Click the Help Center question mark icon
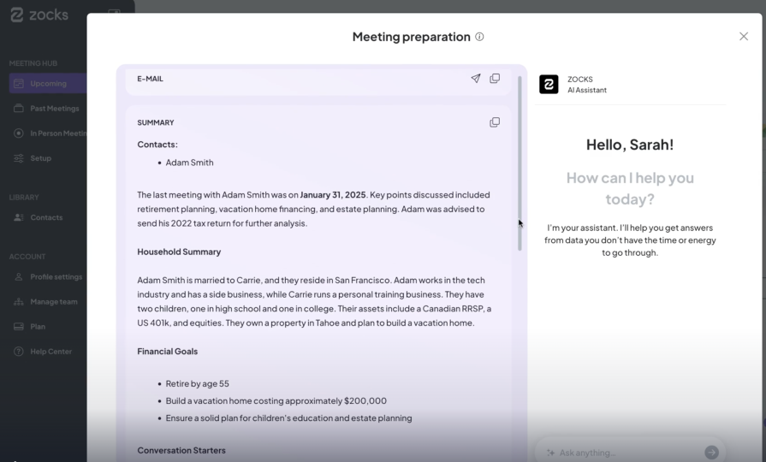 [19, 352]
